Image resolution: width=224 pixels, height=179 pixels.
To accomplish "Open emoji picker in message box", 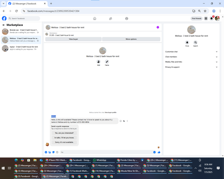I will pyautogui.click(x=154, y=152).
